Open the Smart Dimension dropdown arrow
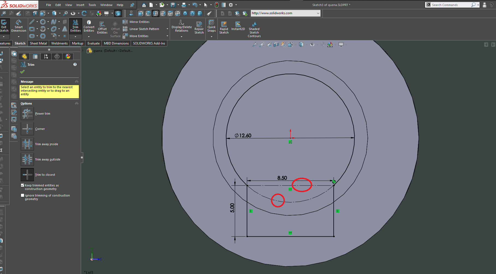Screen dimensions: 496x274 (x=19, y=37)
